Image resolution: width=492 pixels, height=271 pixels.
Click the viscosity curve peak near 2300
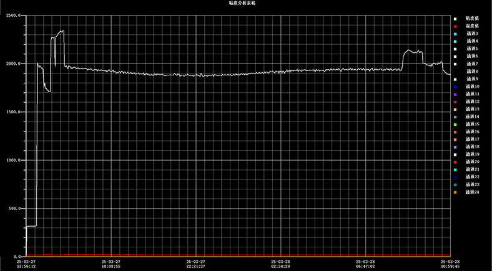(62, 31)
